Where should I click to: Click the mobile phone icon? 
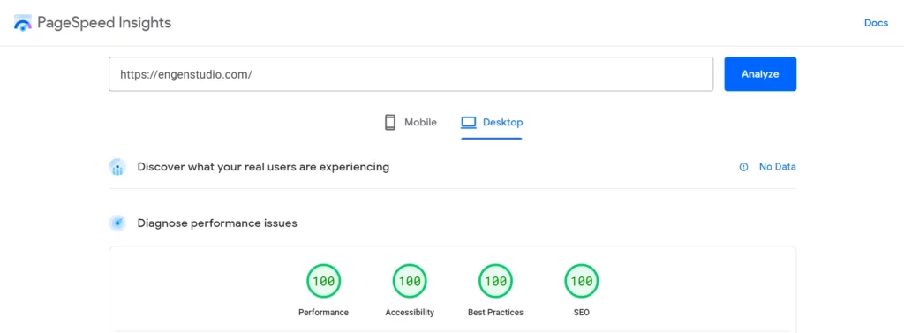390,123
